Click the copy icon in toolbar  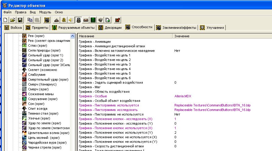(x=30, y=20)
